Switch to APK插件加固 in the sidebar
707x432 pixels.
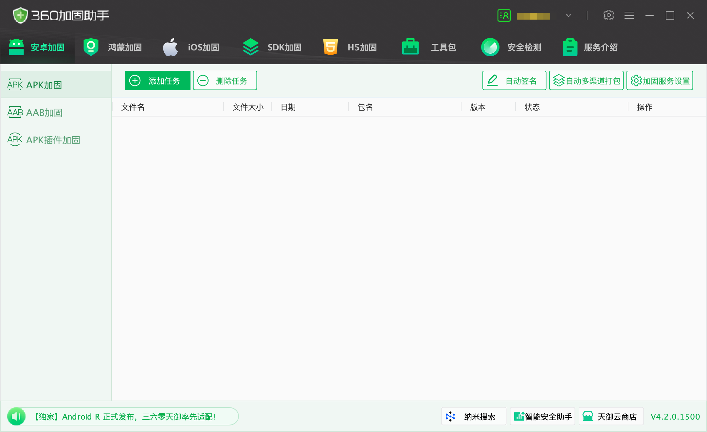click(x=45, y=140)
